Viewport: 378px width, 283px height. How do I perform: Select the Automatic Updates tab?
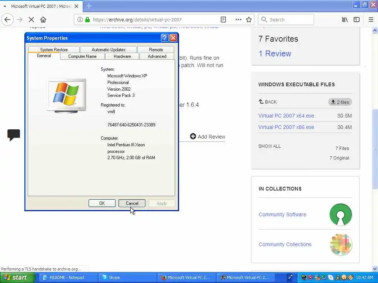tap(109, 50)
